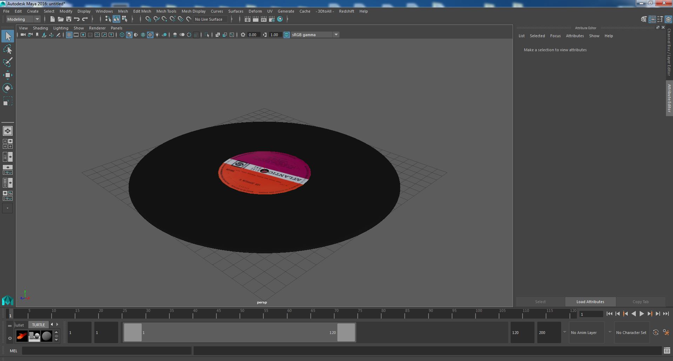
Task: Activate the Move tool
Action: pos(8,75)
